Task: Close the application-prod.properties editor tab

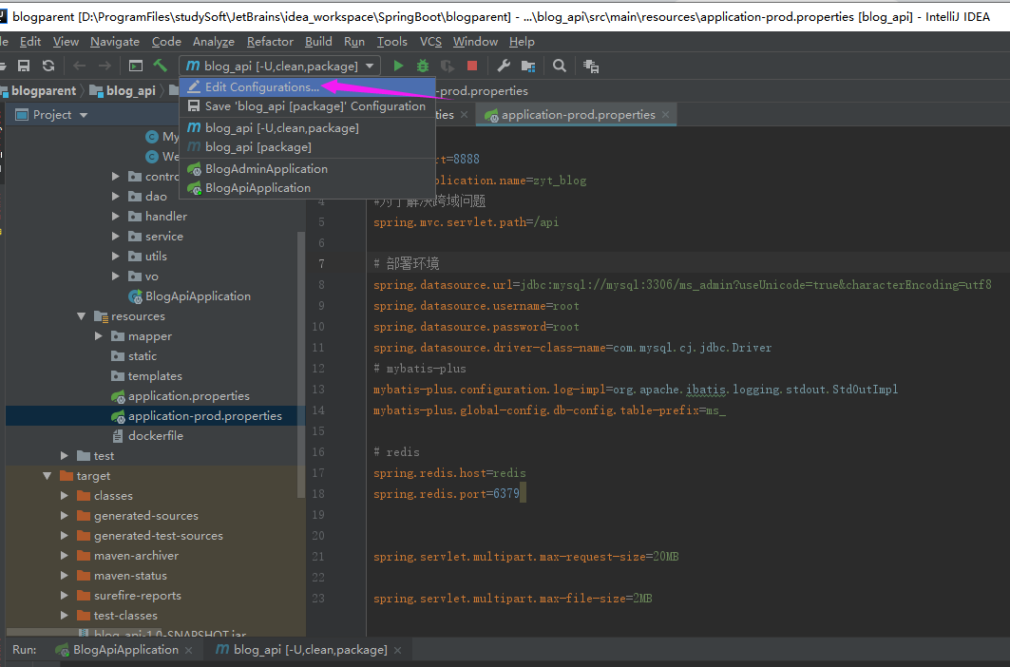Action: click(665, 115)
